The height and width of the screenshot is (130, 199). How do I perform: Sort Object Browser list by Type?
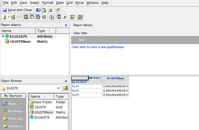pos(61,97)
